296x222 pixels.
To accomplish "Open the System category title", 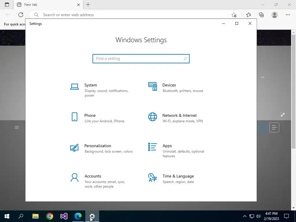I will point(90,85).
